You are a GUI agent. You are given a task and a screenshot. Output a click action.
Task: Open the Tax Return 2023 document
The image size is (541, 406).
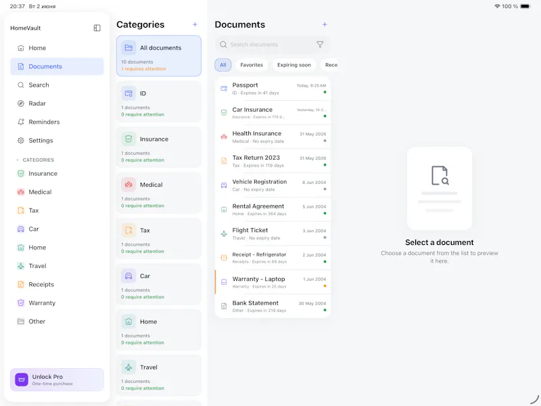[x=273, y=161]
